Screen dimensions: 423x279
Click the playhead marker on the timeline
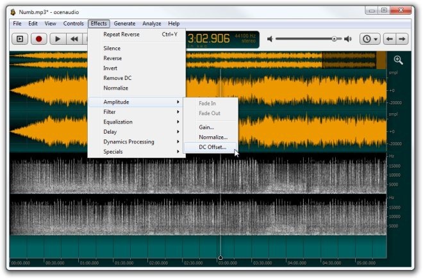220,258
